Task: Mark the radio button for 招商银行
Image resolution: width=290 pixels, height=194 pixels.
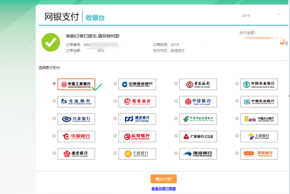Action: pos(115,101)
